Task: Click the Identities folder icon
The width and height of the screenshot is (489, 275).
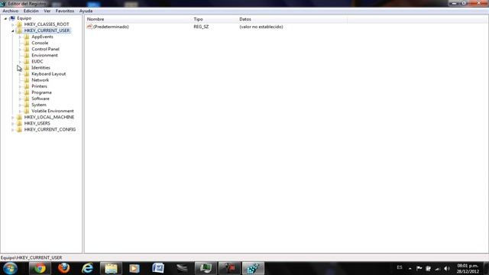Action: [x=27, y=68]
